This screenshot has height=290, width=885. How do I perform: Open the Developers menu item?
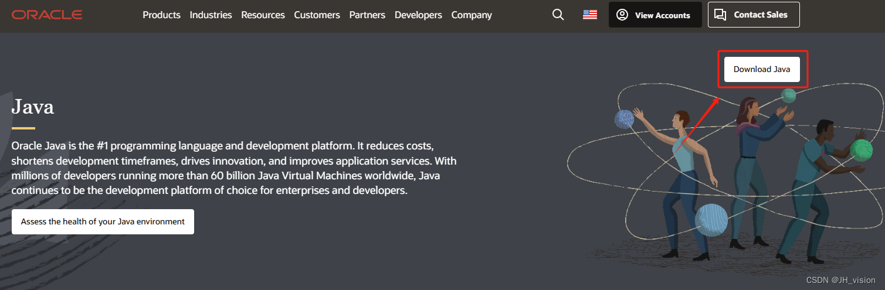tap(418, 15)
